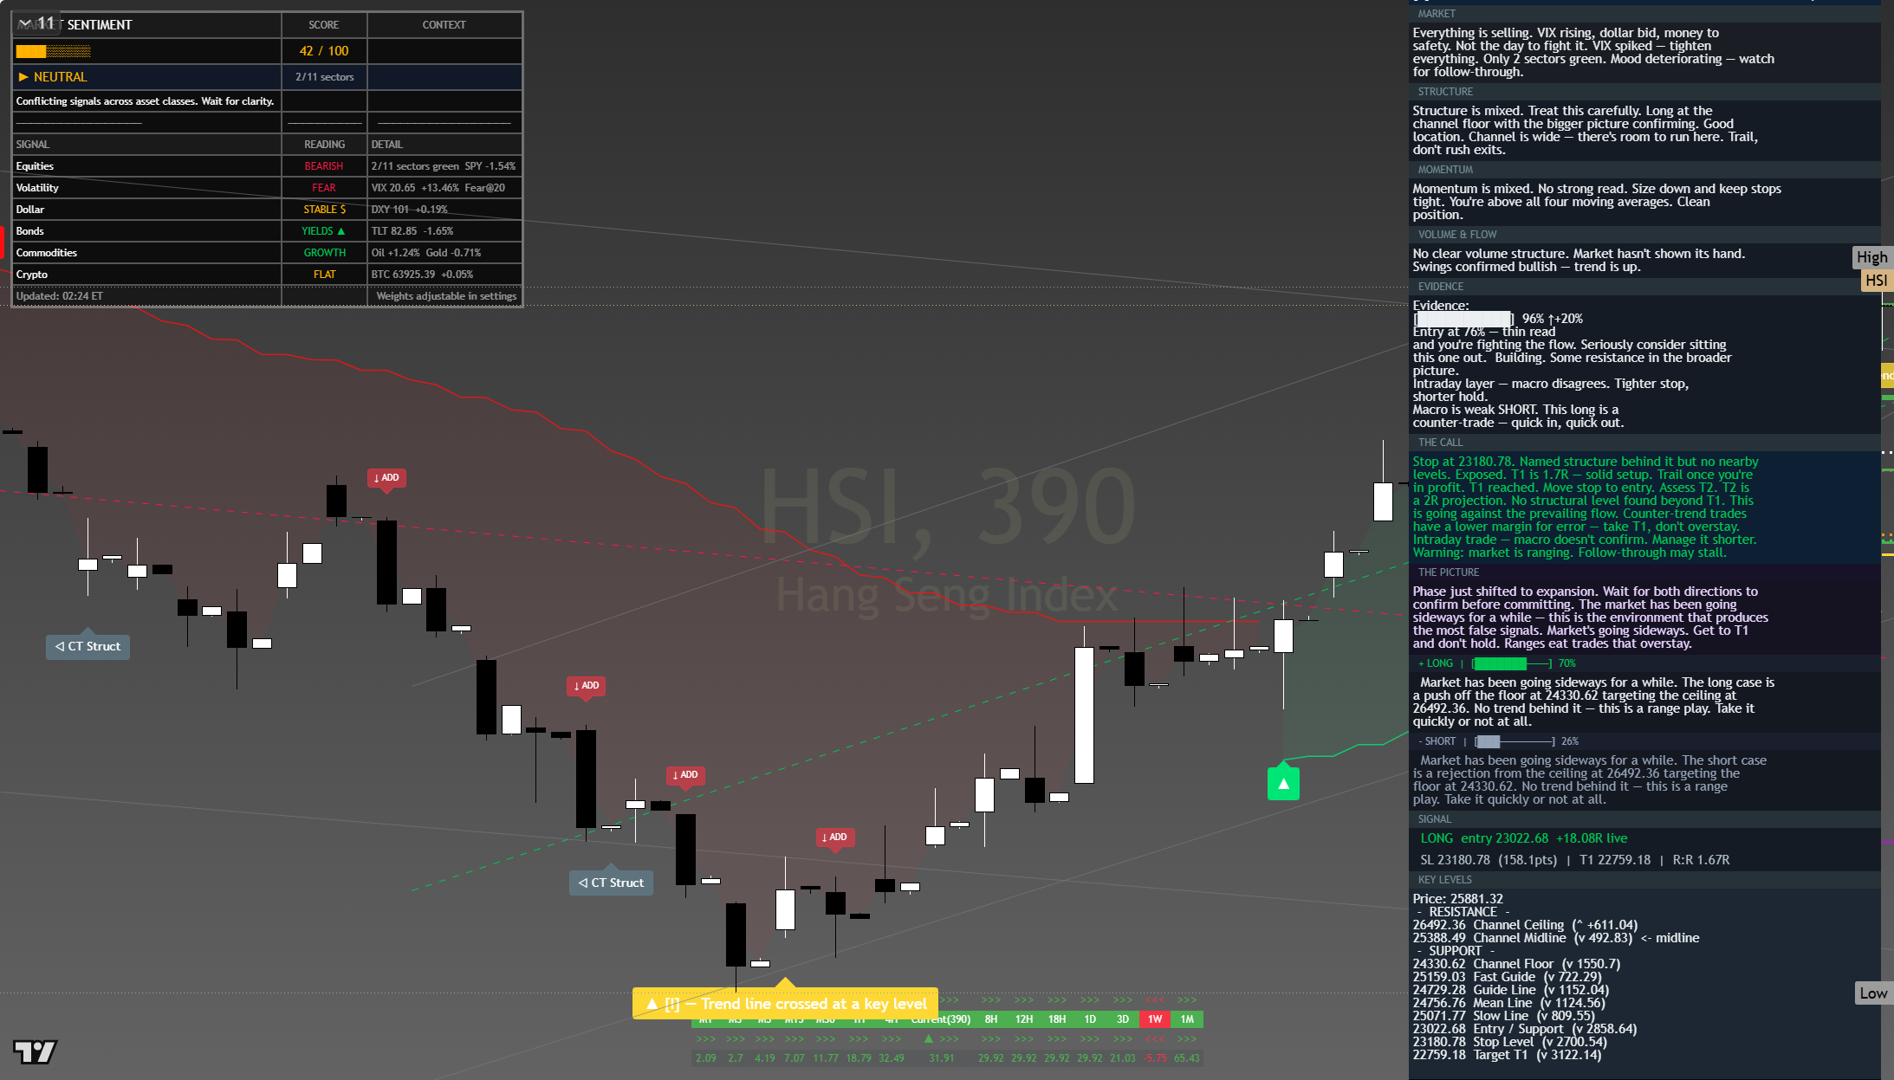Select the FLAT crypto reading
Screen dimensions: 1894x1080
click(324, 275)
